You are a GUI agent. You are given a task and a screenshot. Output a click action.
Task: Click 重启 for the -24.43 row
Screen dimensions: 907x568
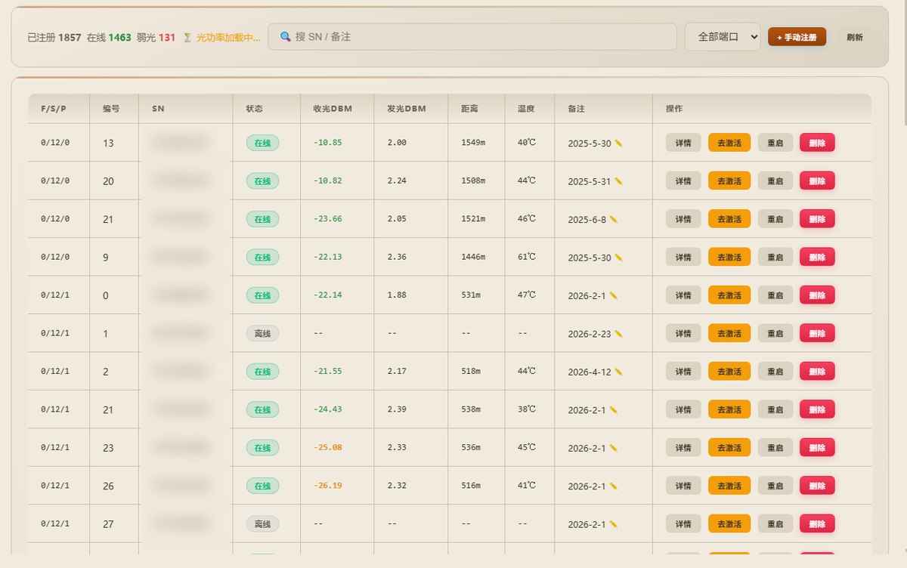(x=775, y=409)
